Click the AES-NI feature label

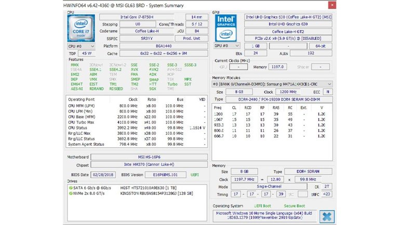pos(77,89)
